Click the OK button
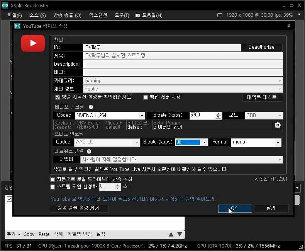The width and height of the screenshot is (305, 251). (235, 208)
